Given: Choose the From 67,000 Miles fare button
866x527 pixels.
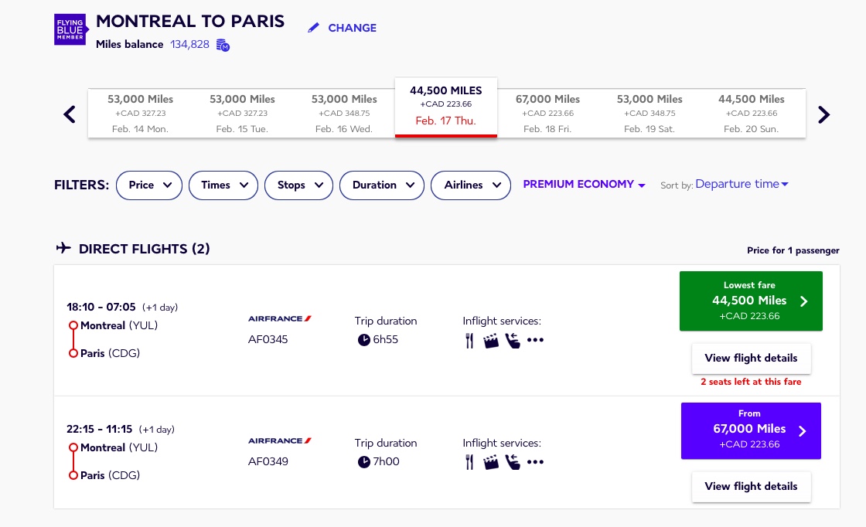Looking at the screenshot, I should (x=751, y=431).
